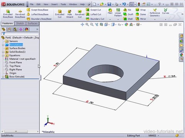The height and width of the screenshot is (138, 185).
Task: Switch to PropertyManager panel tab
Action: [9, 30]
